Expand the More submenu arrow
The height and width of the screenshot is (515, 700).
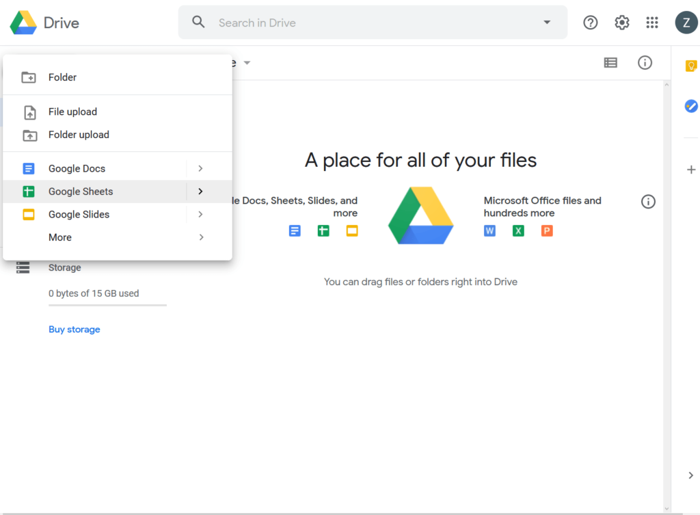[201, 237]
